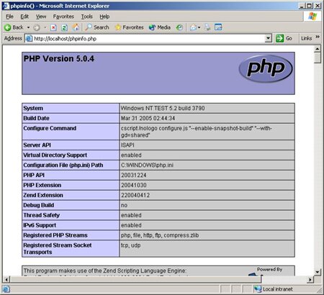Open the Back history dropdown arrow
The width and height of the screenshot is (324, 295).
pos(28,27)
